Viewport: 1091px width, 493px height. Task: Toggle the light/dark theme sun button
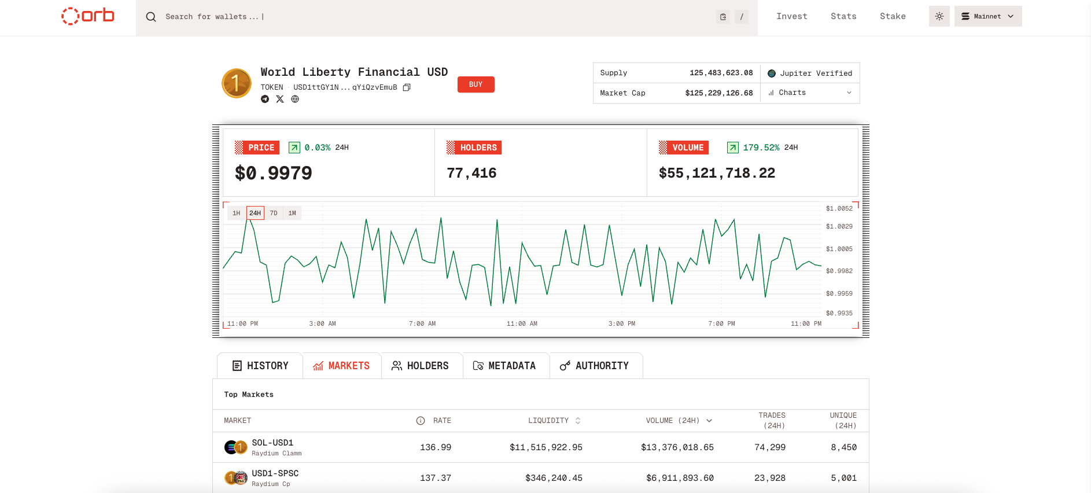(x=939, y=16)
